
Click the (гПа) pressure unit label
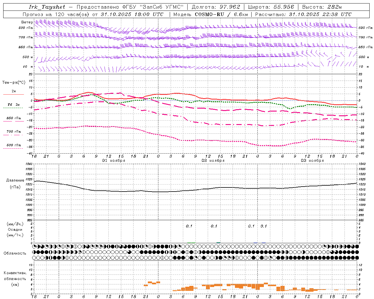(15, 187)
